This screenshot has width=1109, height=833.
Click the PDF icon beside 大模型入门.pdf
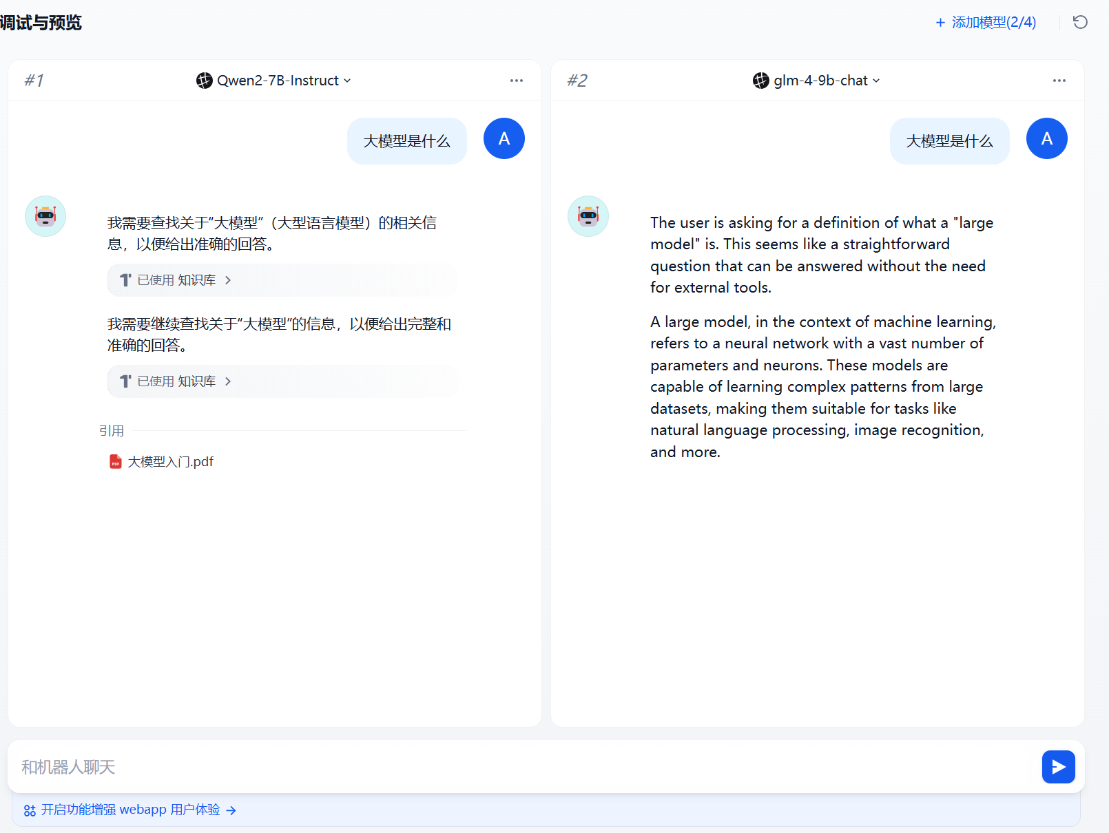point(116,462)
